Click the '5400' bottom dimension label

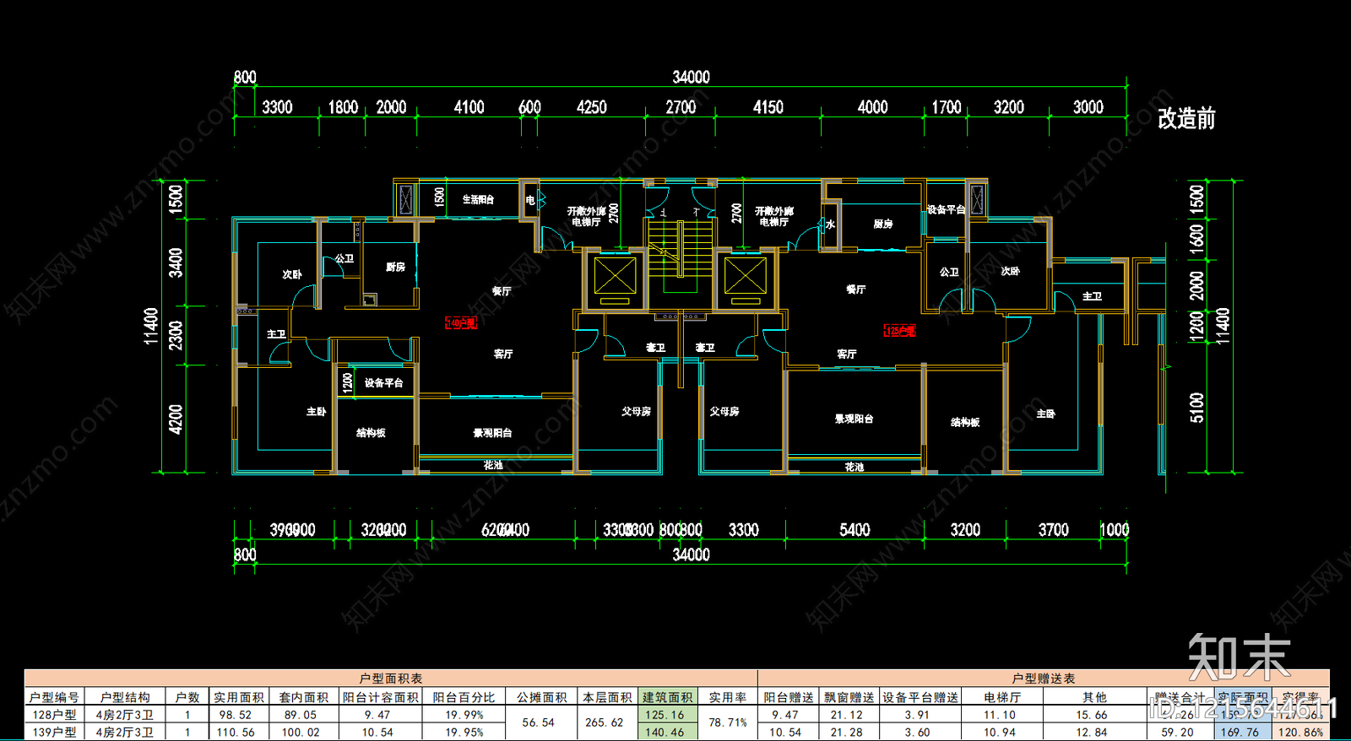pos(855,530)
